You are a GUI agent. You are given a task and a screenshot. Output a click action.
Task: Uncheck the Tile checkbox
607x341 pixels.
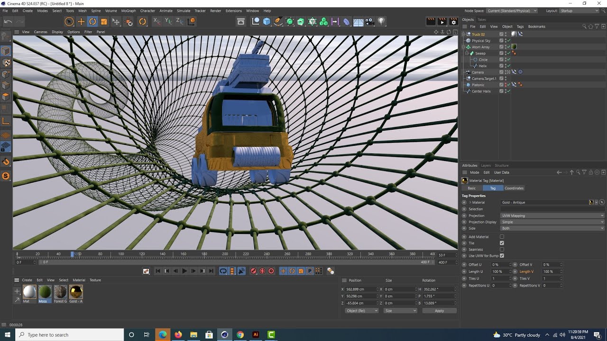[x=502, y=243]
